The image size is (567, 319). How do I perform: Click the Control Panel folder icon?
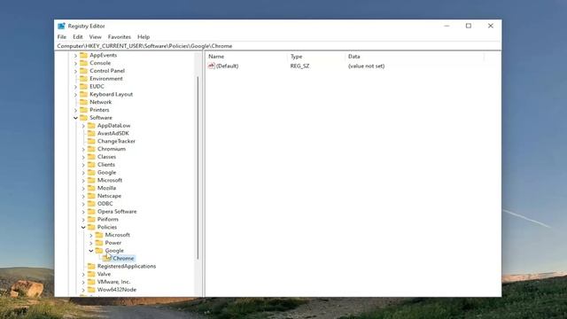[x=84, y=71]
